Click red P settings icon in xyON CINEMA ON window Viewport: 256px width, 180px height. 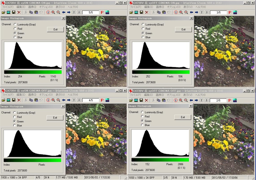point(102,12)
